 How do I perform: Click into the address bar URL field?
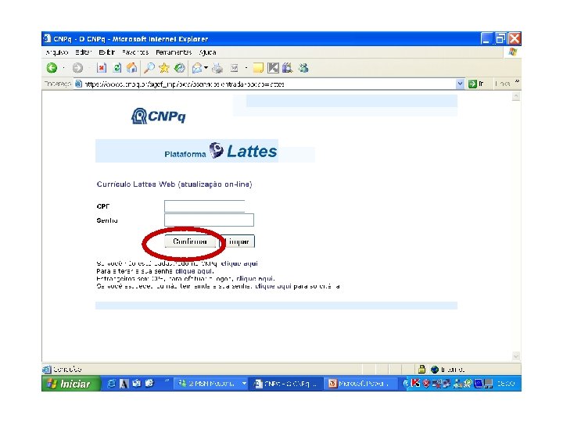coord(266,84)
